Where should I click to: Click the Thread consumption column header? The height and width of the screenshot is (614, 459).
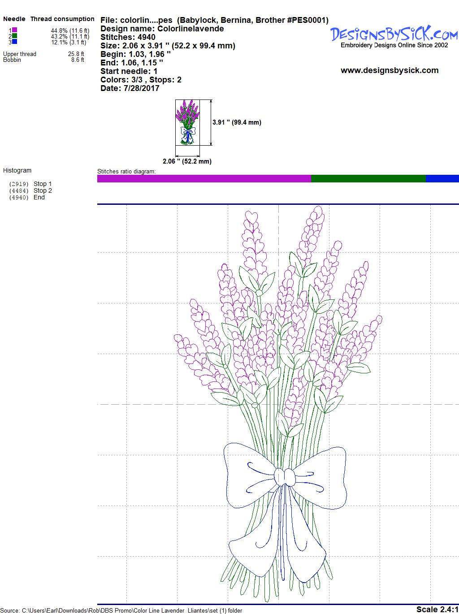[62, 19]
